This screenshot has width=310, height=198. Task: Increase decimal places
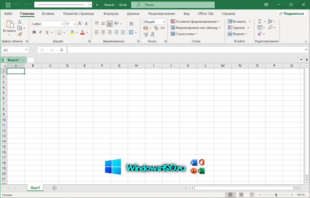coord(146,35)
